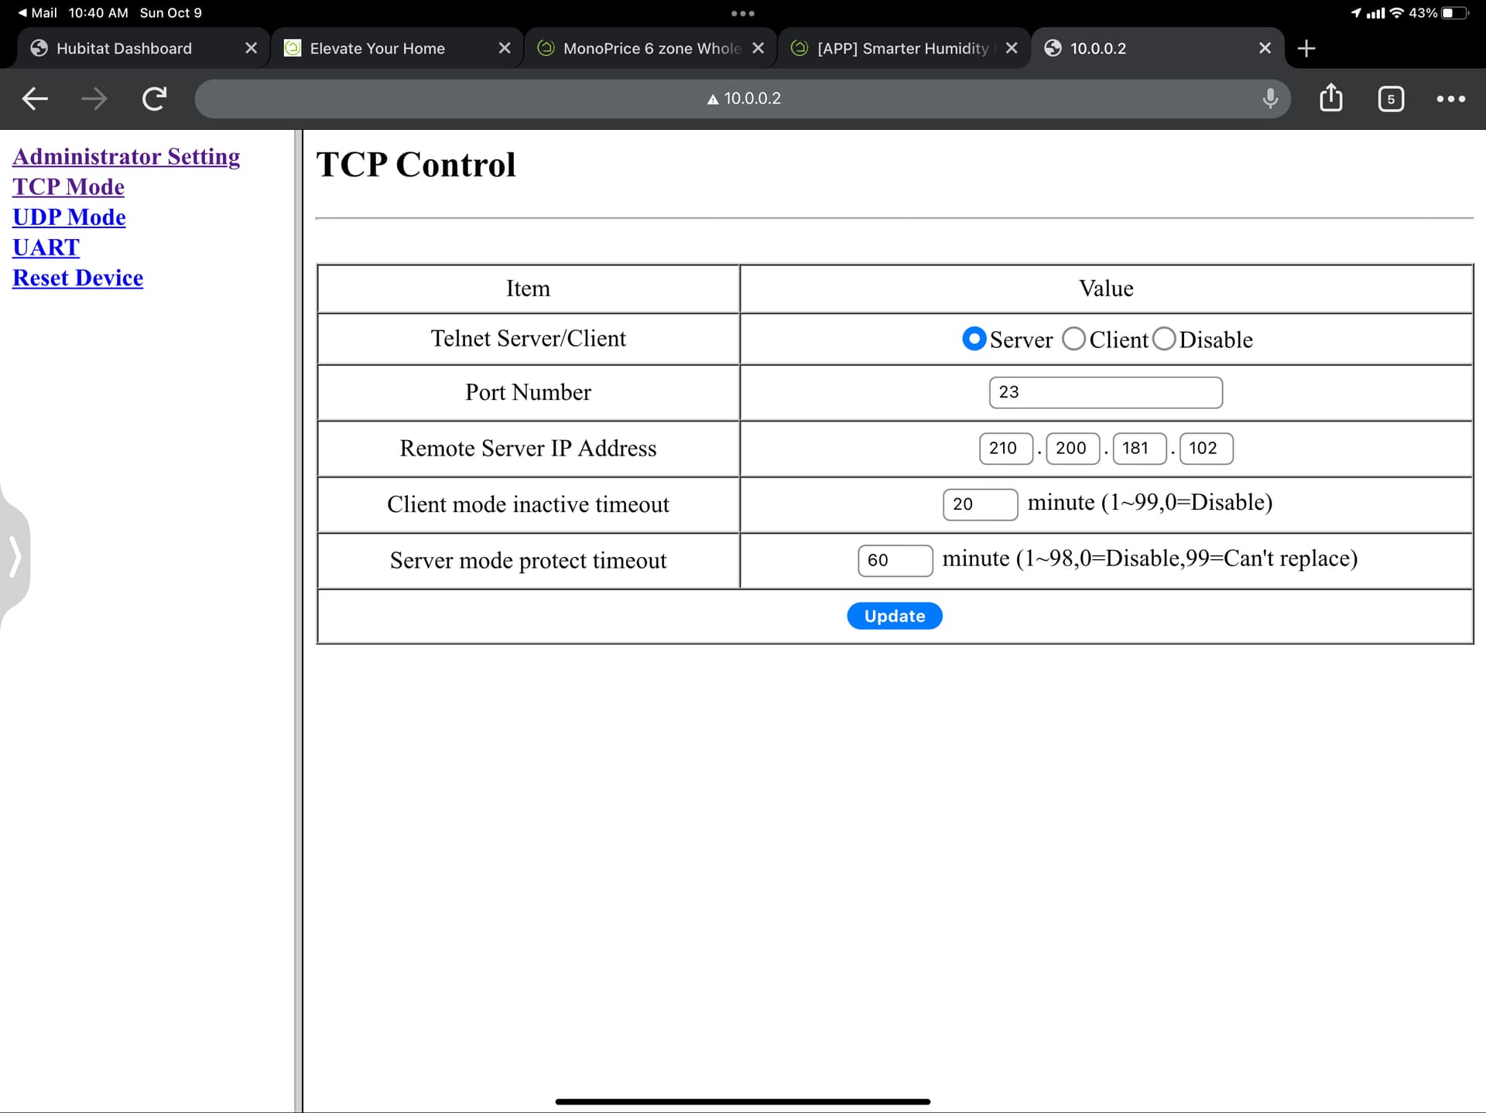Expand the left edge slide-over handle
This screenshot has width=1486, height=1113.
coord(14,556)
